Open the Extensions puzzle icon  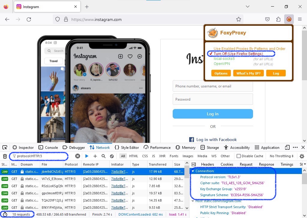pos(278,19)
